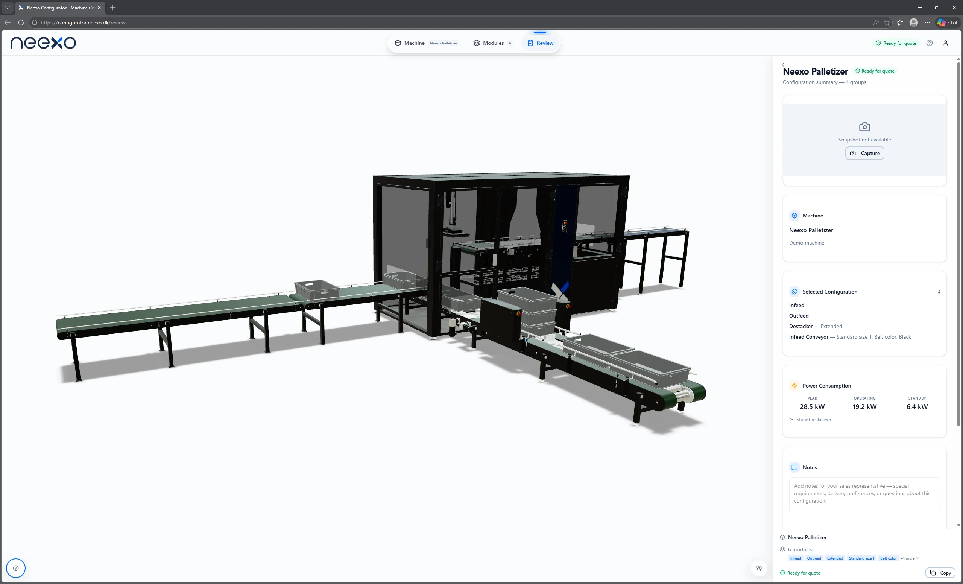View site information lock icon
Viewport: 963px width, 584px height.
click(34, 23)
